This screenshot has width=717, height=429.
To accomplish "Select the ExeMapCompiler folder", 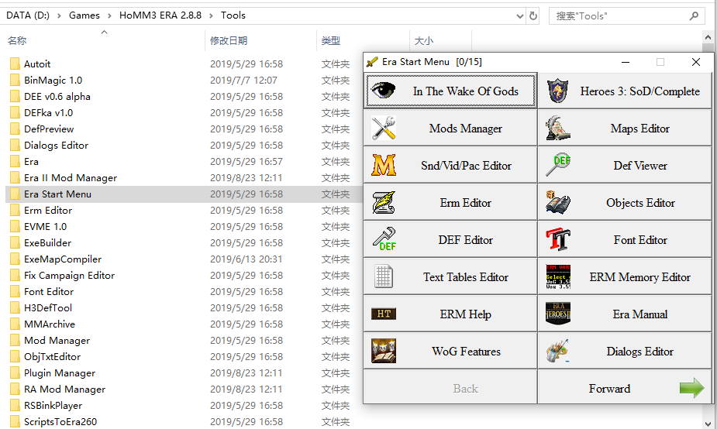I will point(63,259).
